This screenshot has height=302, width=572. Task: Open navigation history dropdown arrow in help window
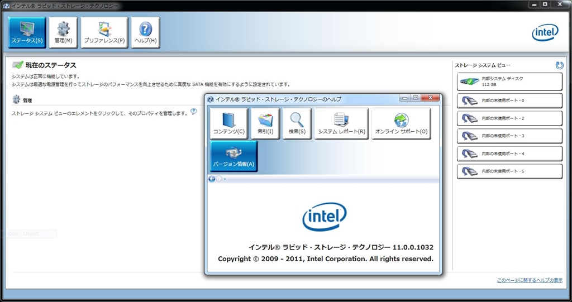pyautogui.click(x=225, y=179)
